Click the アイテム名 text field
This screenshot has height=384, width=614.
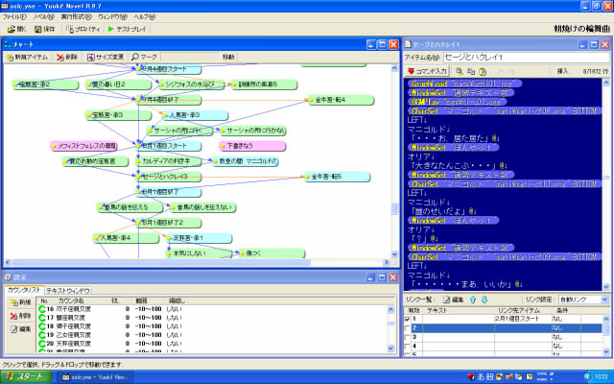(527, 58)
